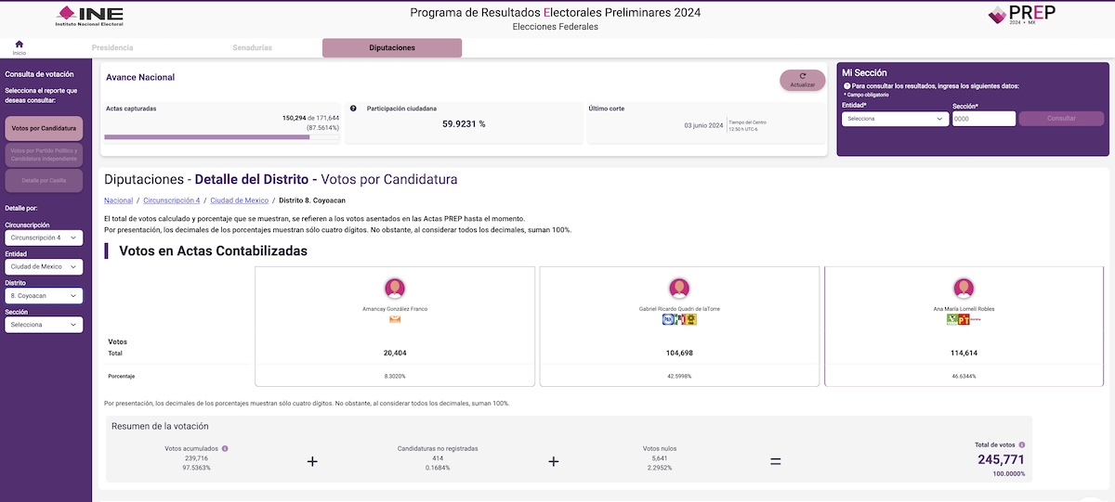
Task: Click the Sección number input field
Action: (983, 119)
